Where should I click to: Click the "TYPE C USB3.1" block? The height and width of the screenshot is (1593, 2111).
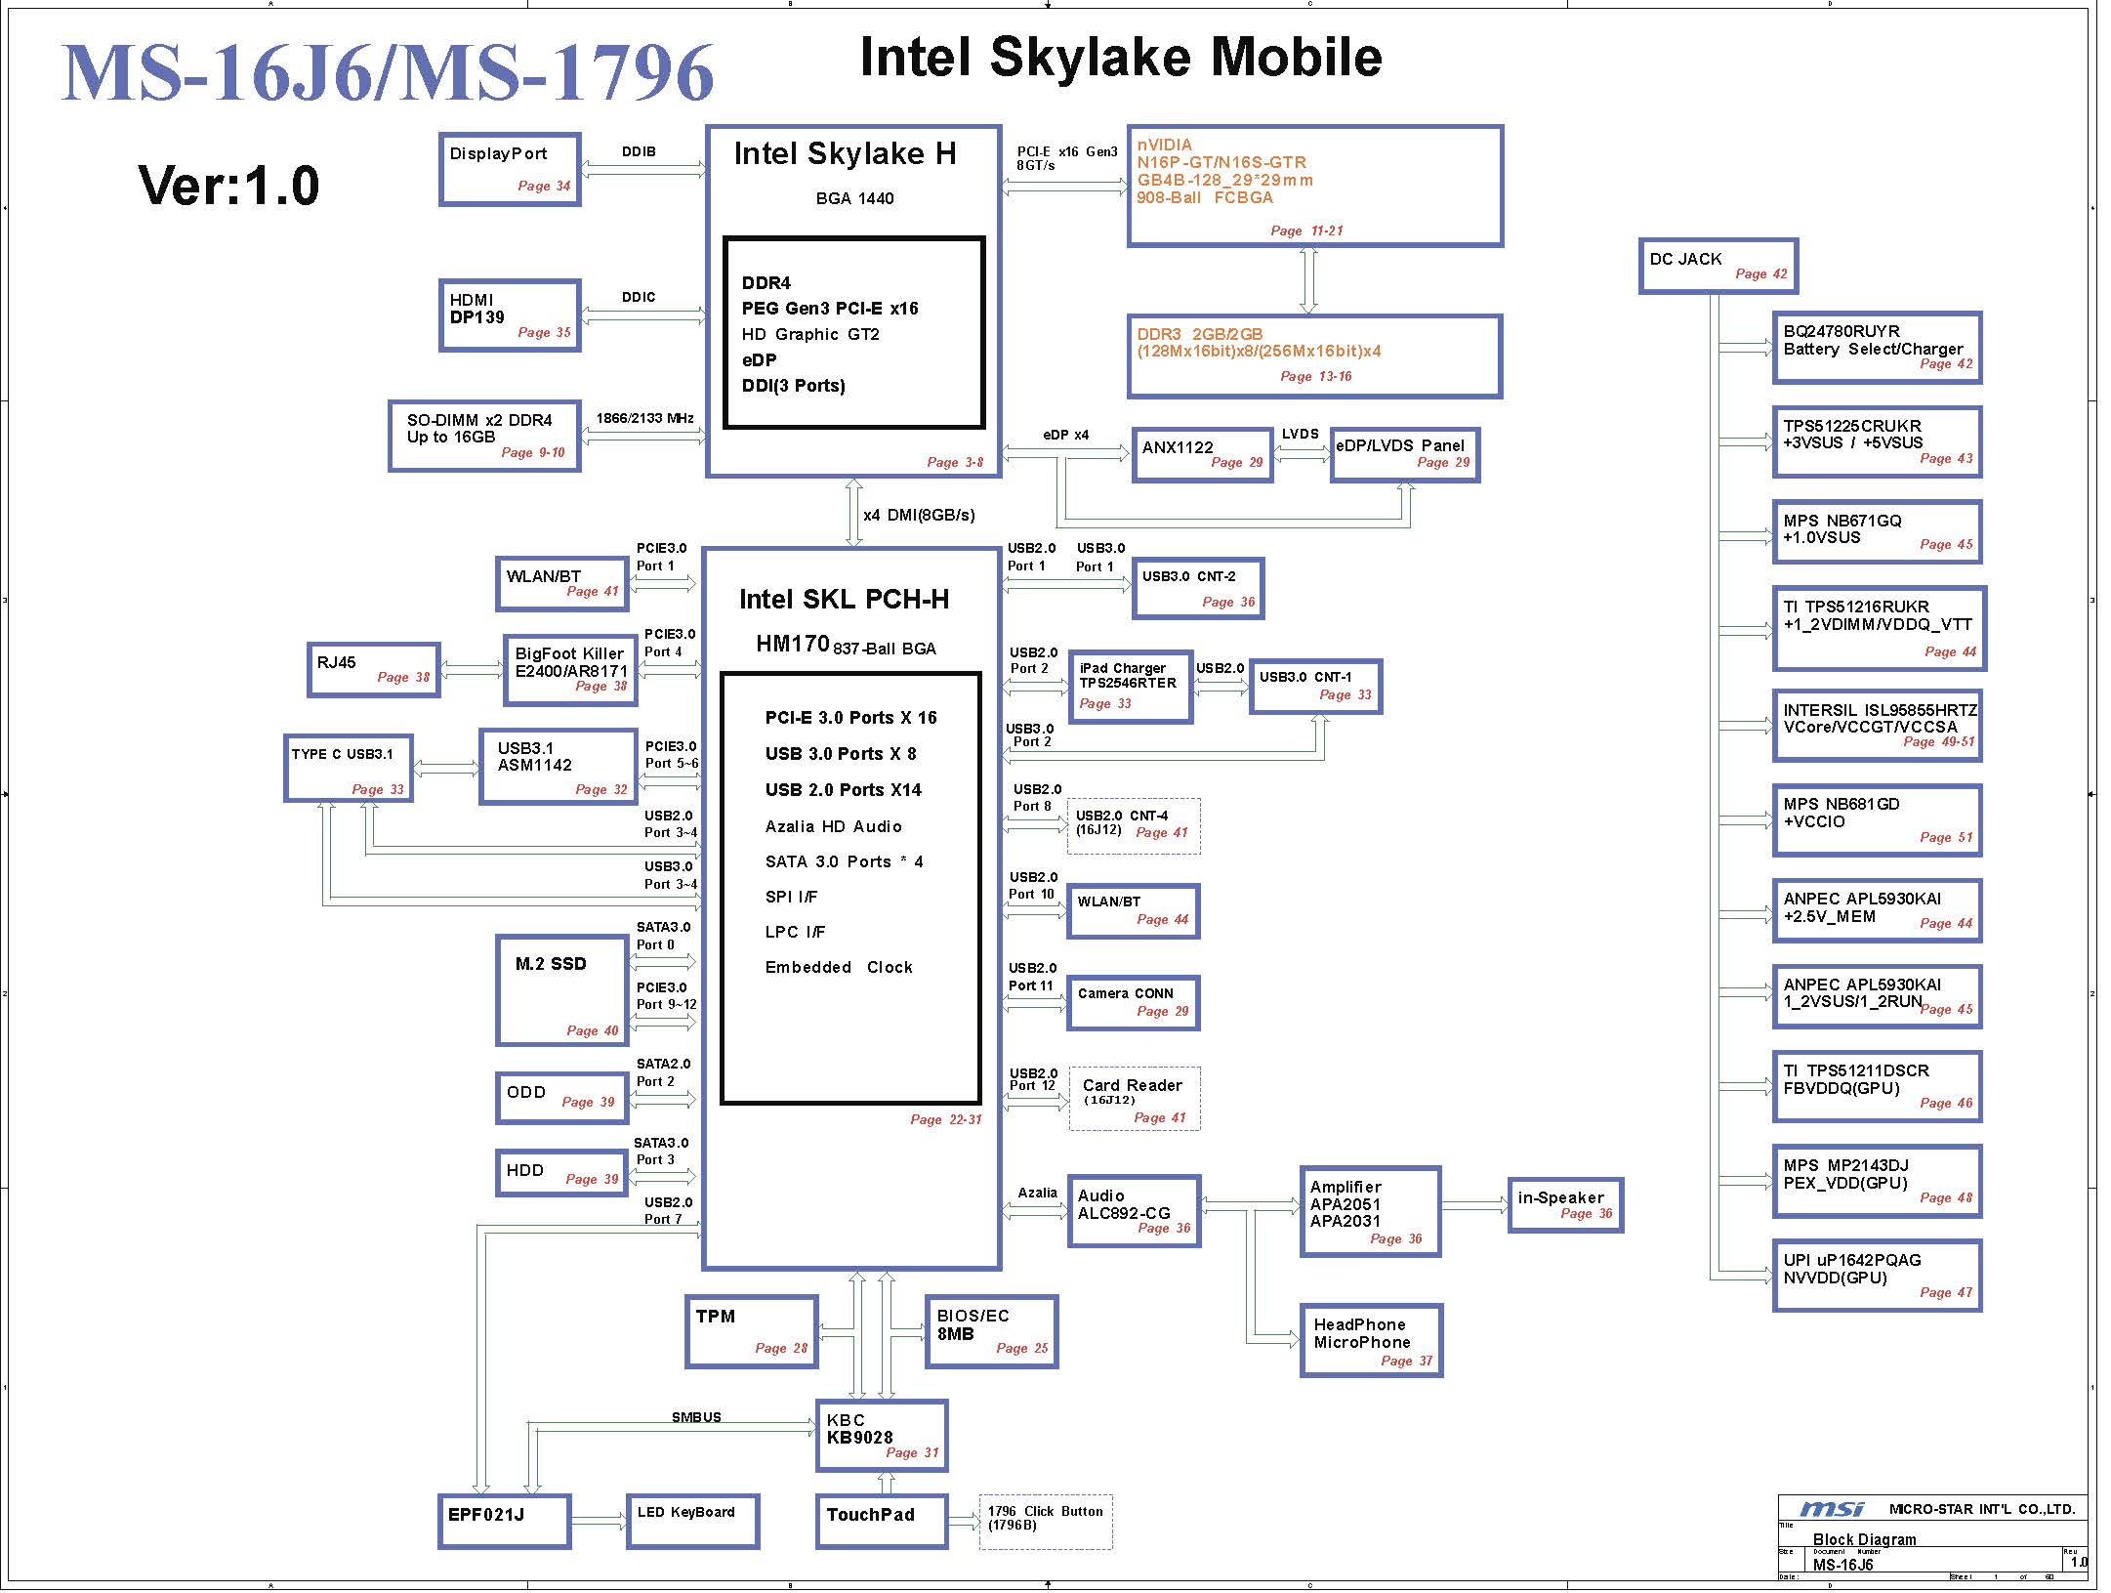[349, 769]
